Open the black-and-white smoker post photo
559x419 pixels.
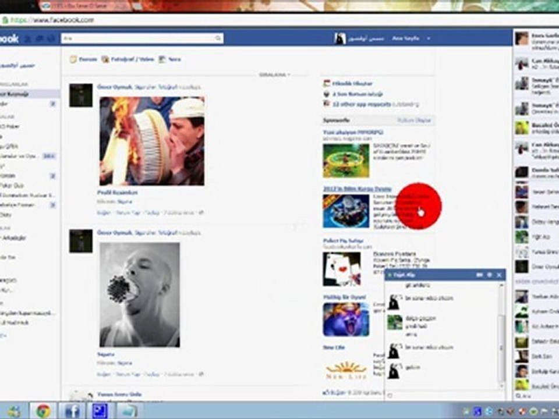(140, 294)
